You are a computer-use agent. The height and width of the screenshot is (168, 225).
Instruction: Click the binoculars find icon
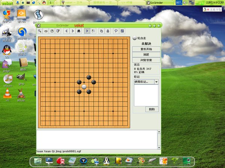pos(79,31)
